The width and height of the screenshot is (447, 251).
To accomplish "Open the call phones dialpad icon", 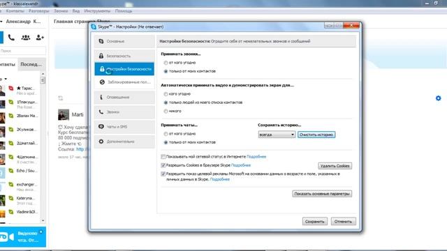I will coord(11,37).
